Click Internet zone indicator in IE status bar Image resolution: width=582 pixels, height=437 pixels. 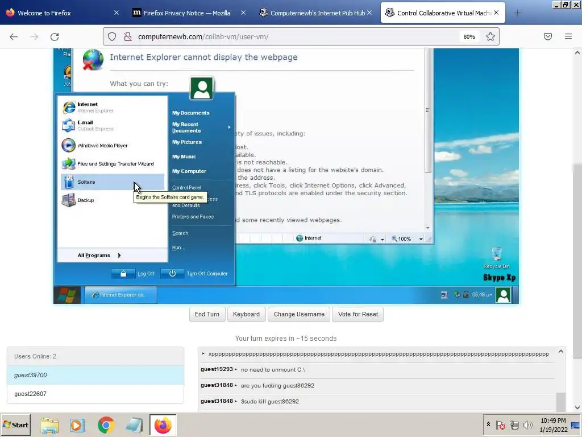tap(309, 238)
